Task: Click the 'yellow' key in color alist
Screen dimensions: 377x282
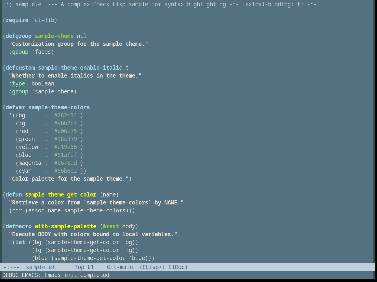Action: (x=28, y=147)
